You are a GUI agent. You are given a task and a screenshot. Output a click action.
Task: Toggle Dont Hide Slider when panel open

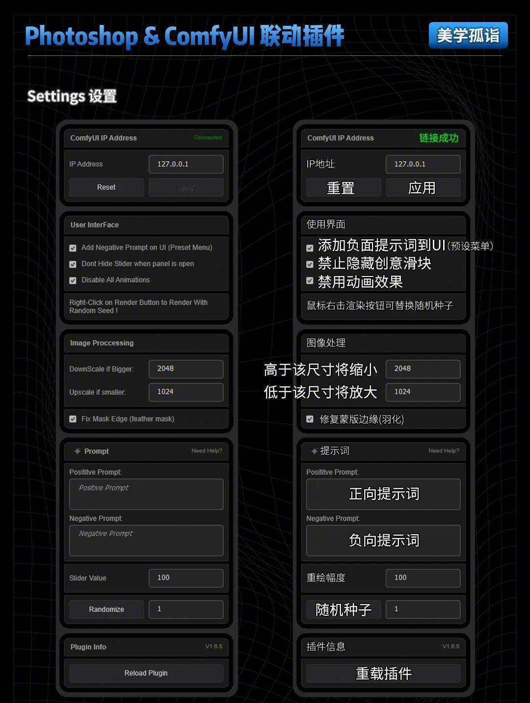pyautogui.click(x=73, y=264)
